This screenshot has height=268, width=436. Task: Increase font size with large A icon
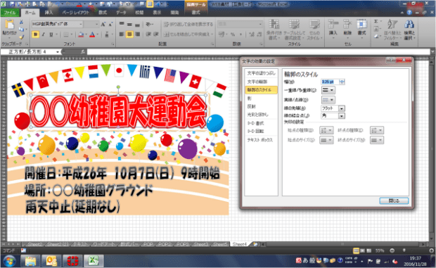pos(103,25)
